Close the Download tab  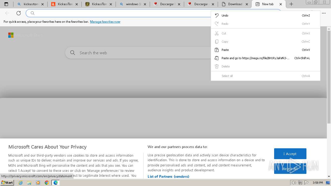pos(247,4)
